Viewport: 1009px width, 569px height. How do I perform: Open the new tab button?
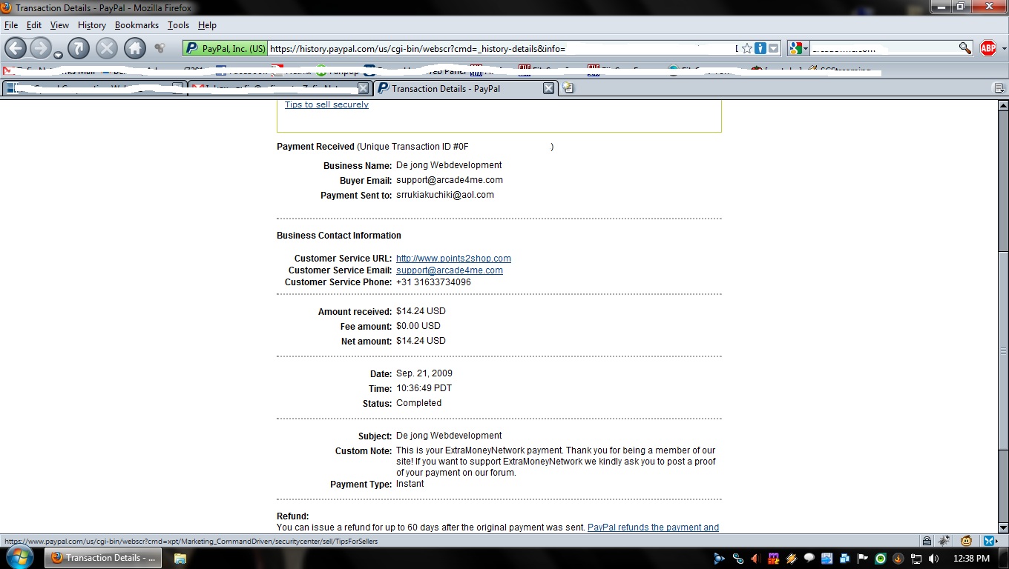click(x=568, y=88)
